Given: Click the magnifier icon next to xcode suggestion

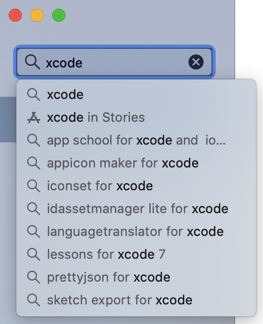Looking at the screenshot, I should pyautogui.click(x=34, y=95).
